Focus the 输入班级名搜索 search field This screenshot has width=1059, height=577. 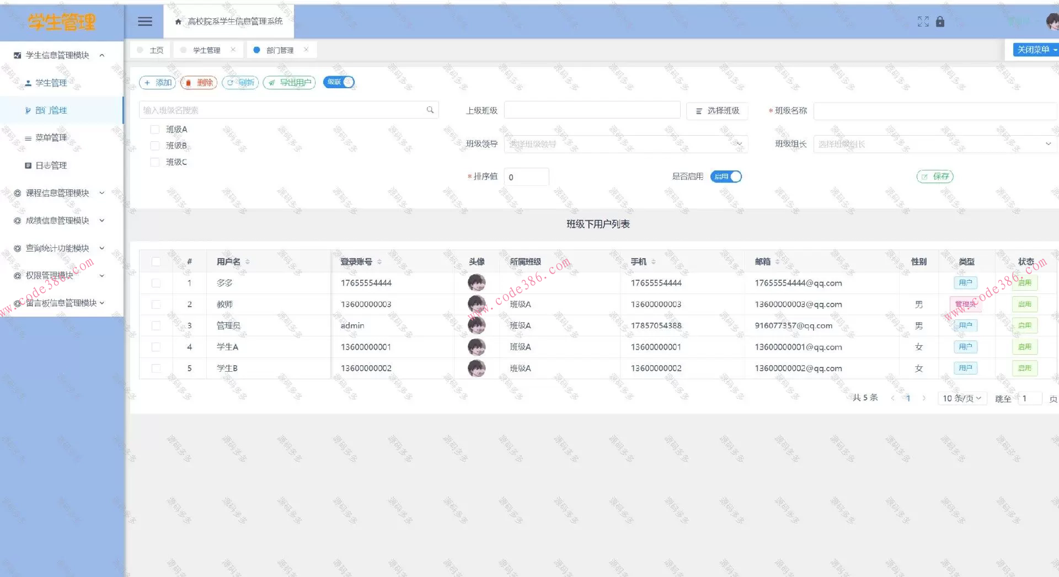pyautogui.click(x=289, y=110)
